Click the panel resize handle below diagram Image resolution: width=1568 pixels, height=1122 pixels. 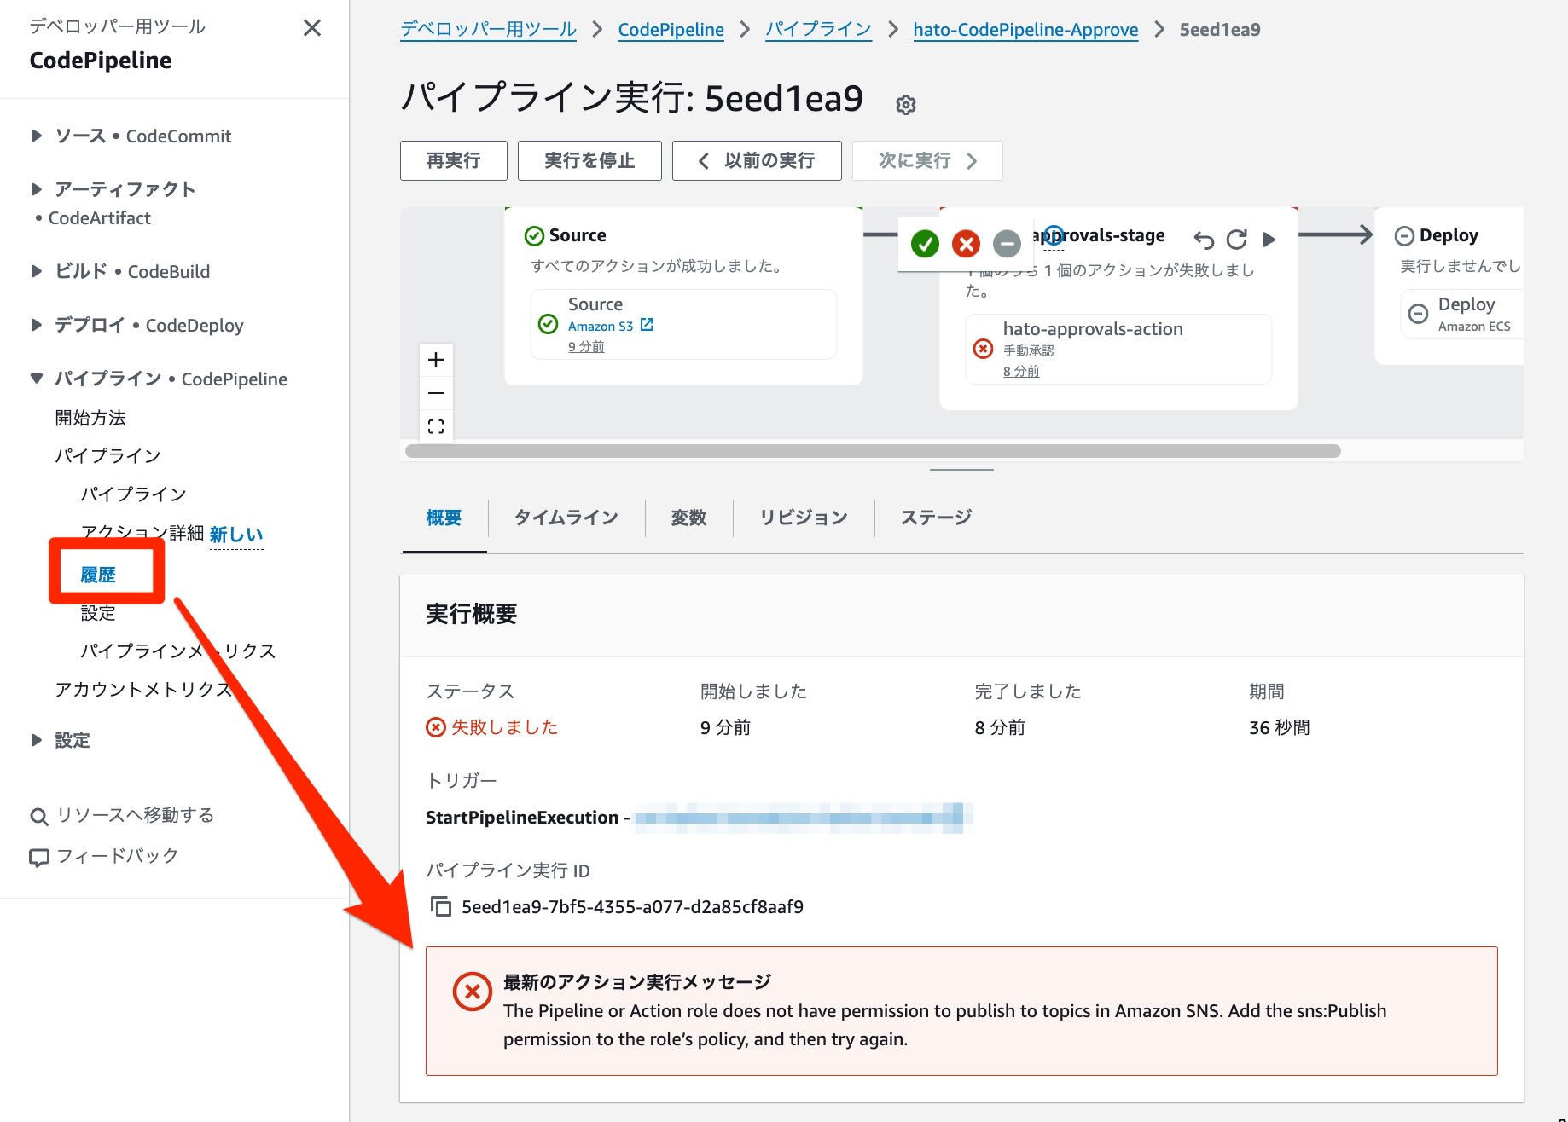pos(961,470)
